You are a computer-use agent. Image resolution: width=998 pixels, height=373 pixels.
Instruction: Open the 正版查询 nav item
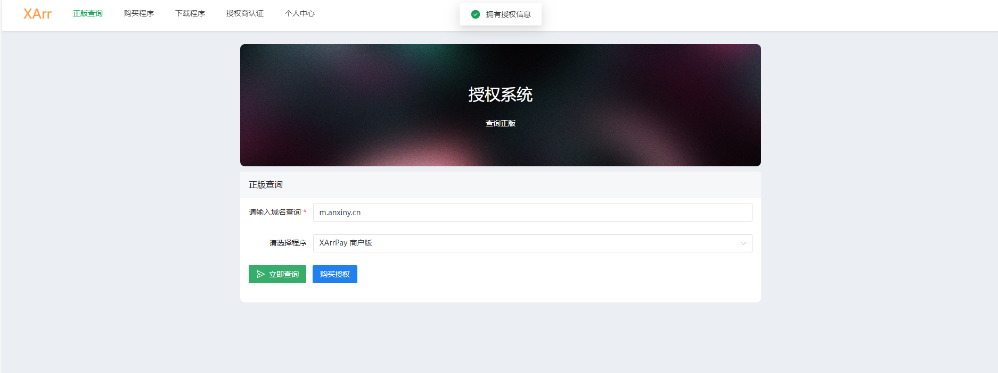point(88,14)
